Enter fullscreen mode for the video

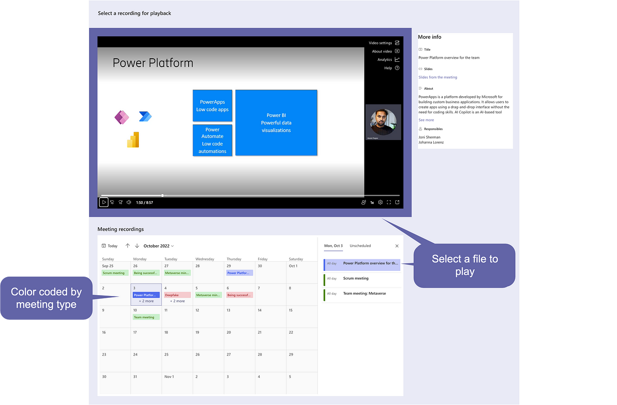click(x=389, y=202)
